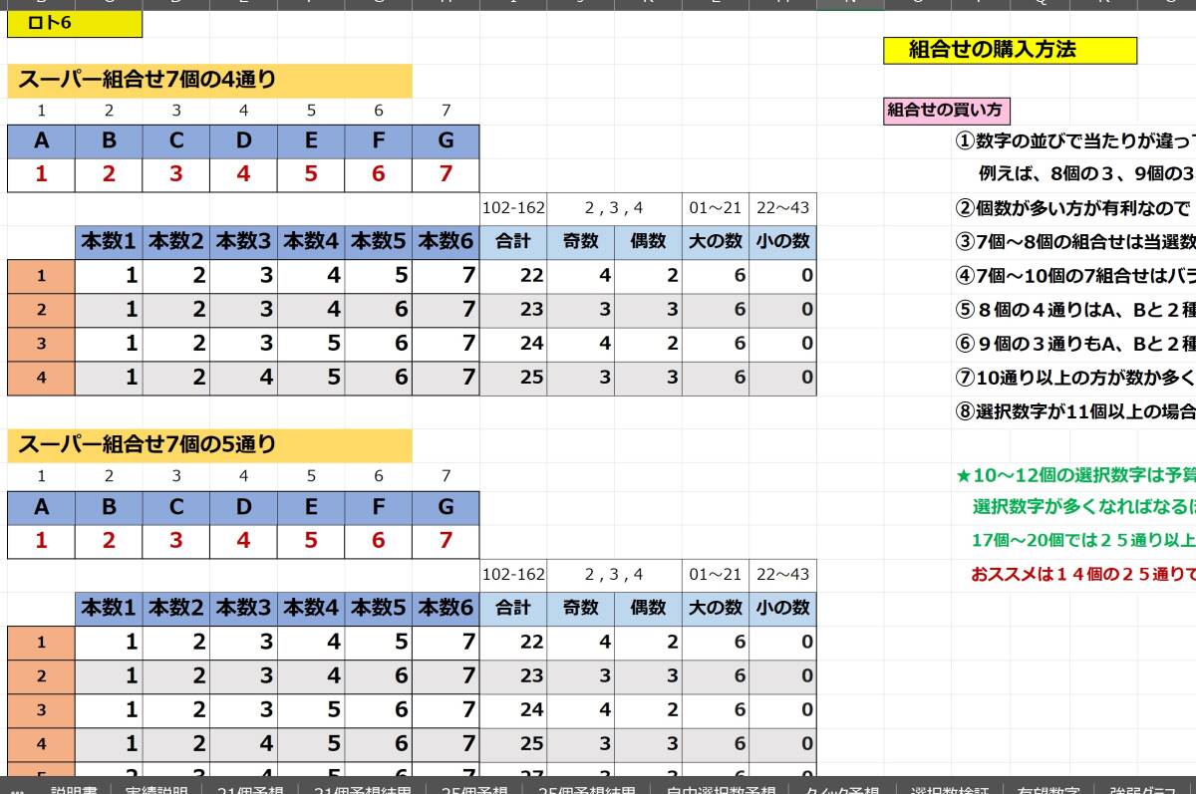The width and height of the screenshot is (1196, 794).
Task: Click 22～43 cell above 5通り table
Action: point(782,575)
